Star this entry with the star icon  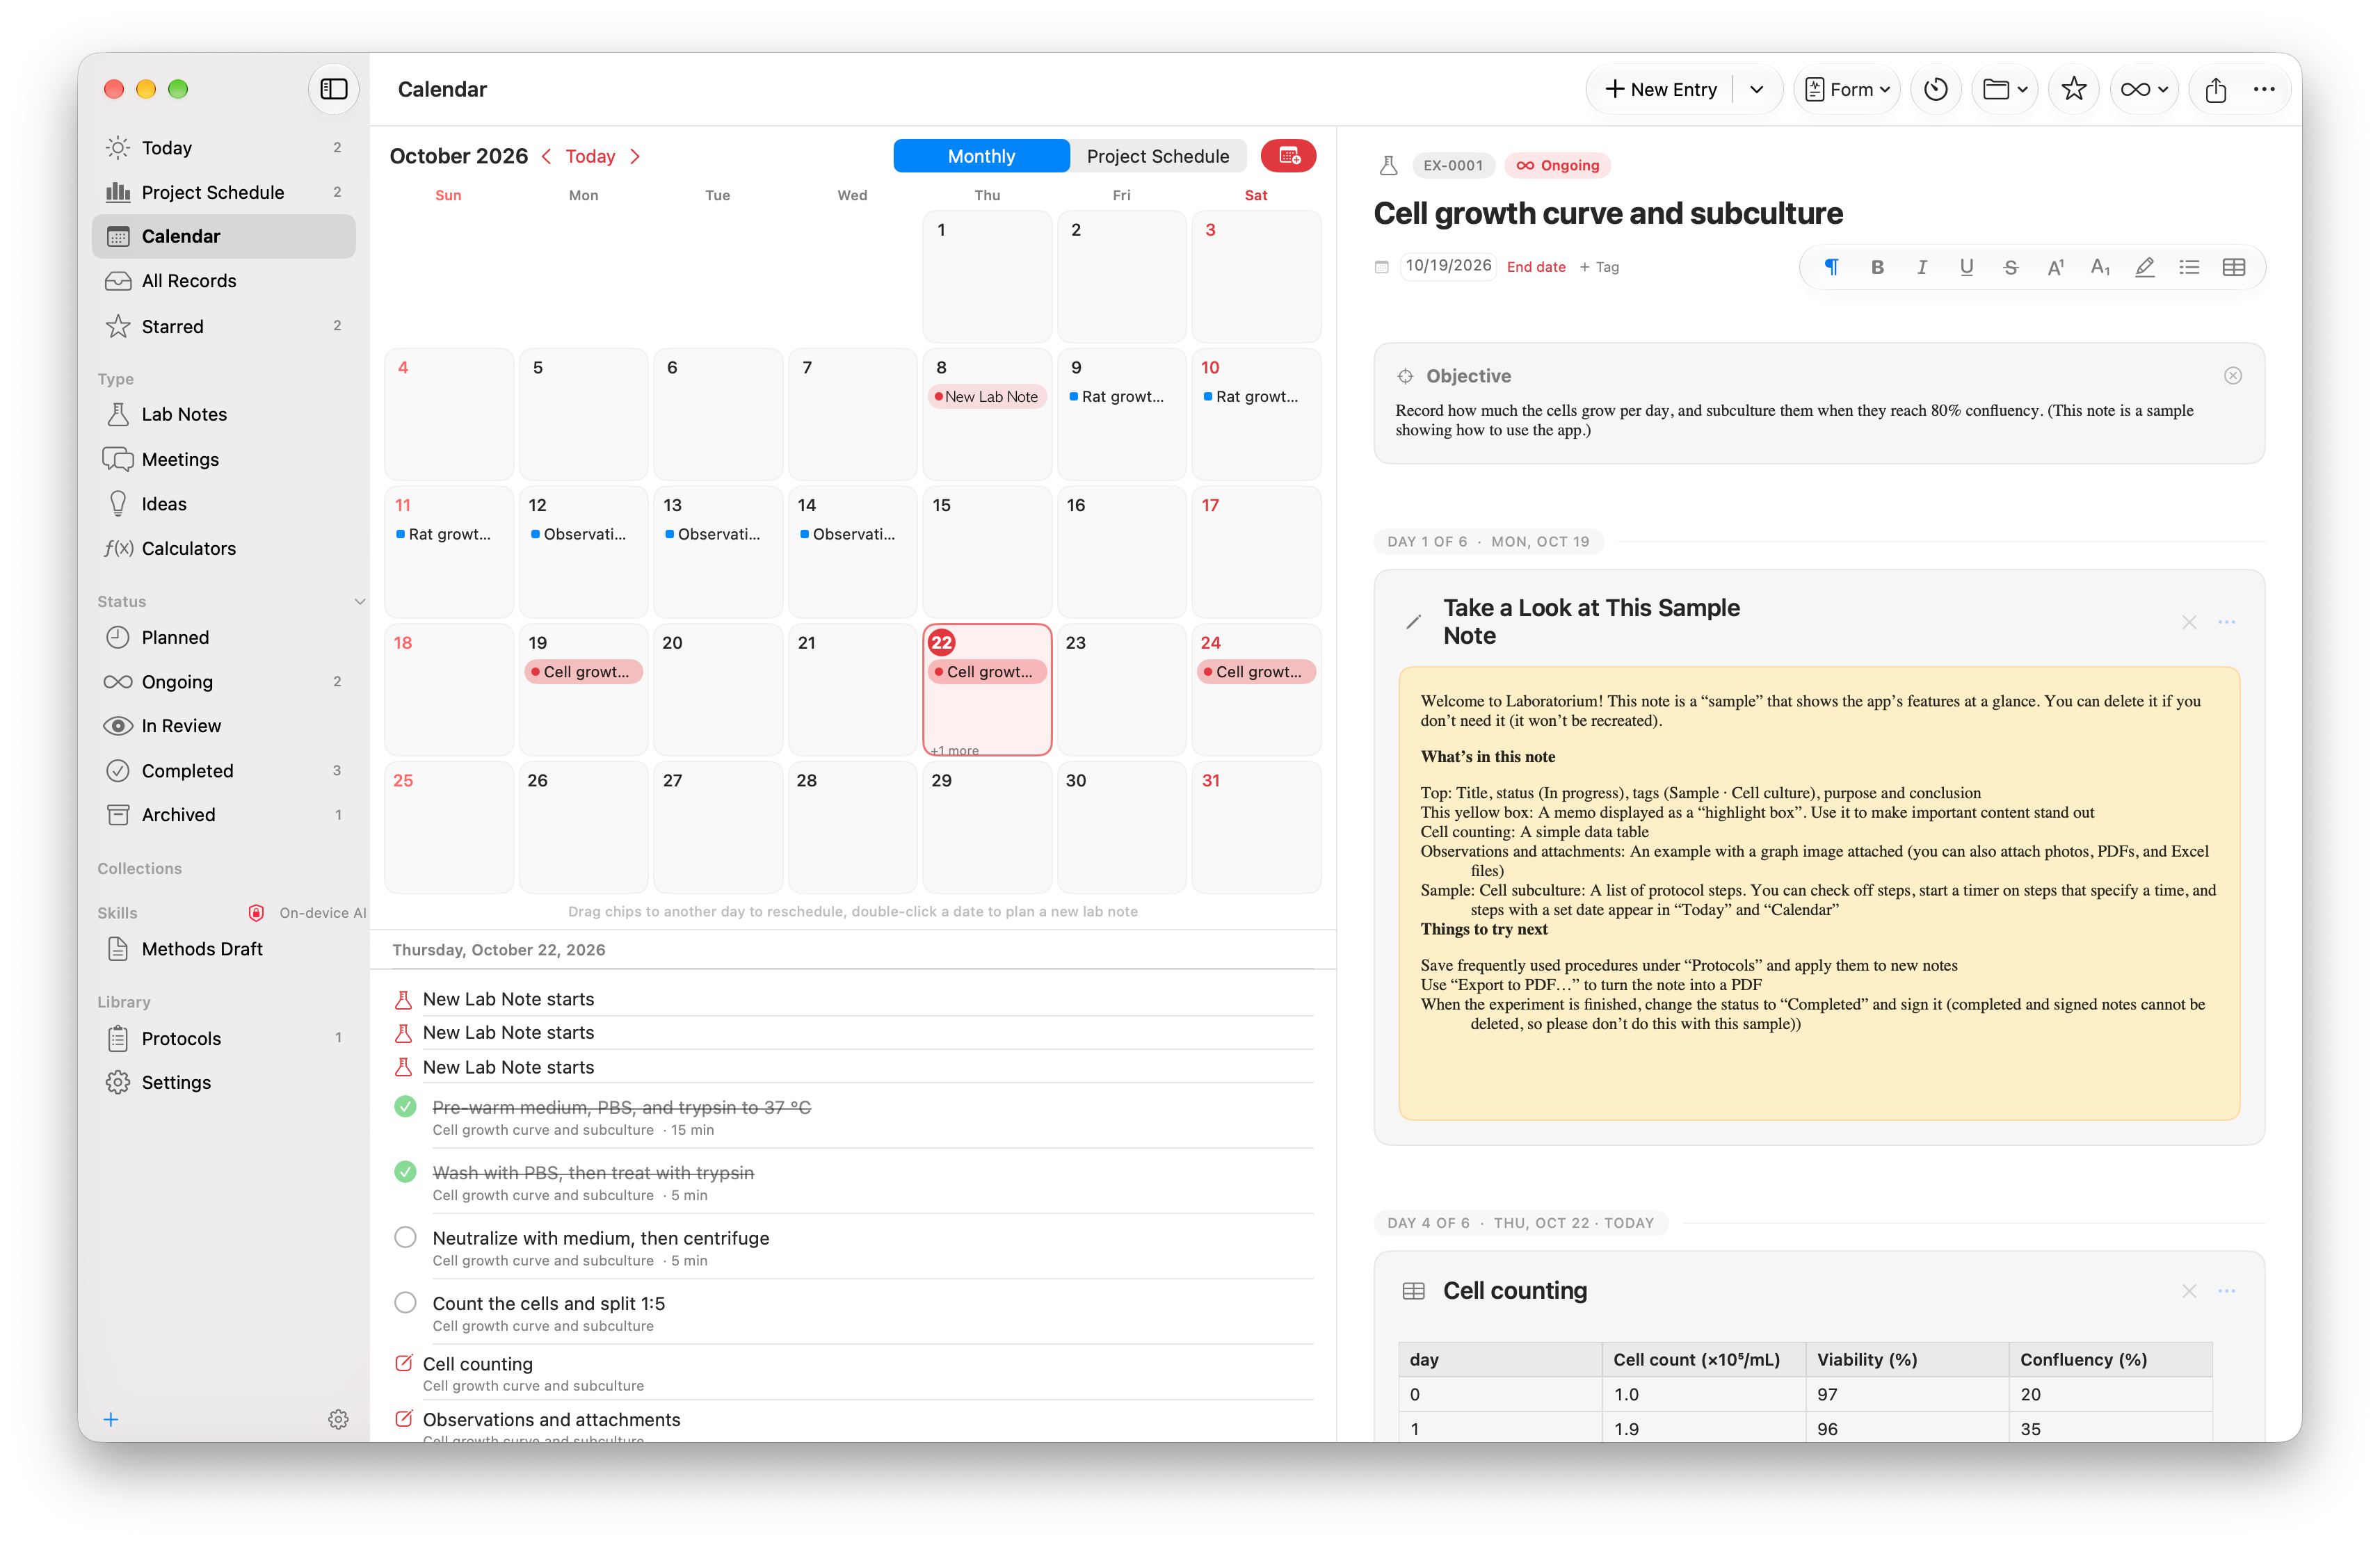(2073, 89)
